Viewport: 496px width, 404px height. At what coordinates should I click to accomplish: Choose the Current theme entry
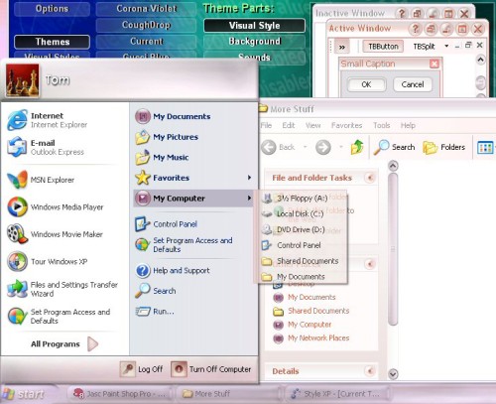click(146, 42)
